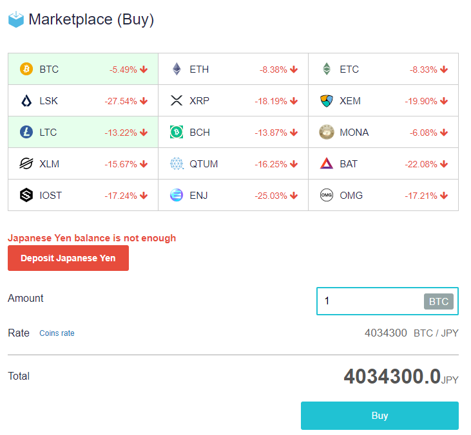Choose the XRP coin label
Image resolution: width=471 pixels, height=435 pixels.
coord(200,101)
